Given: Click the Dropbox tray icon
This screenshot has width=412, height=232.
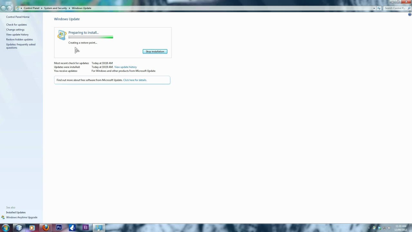Looking at the screenshot, I should pos(379,228).
